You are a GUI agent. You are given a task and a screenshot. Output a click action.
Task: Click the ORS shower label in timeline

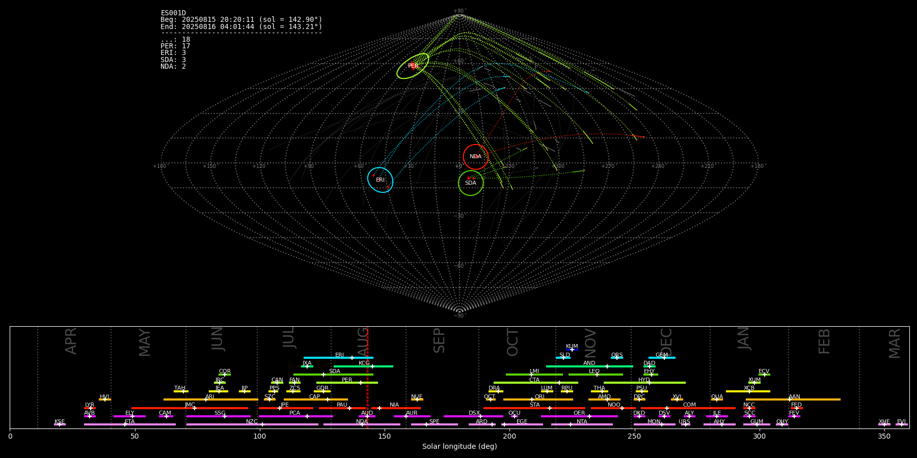(617, 355)
